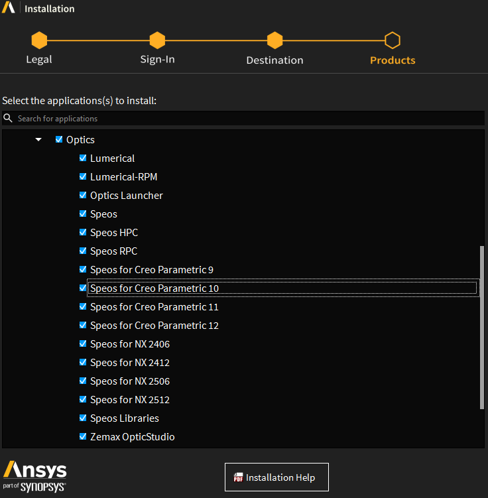Toggle the Speos HPC checkbox
488x498 pixels.
(83, 232)
